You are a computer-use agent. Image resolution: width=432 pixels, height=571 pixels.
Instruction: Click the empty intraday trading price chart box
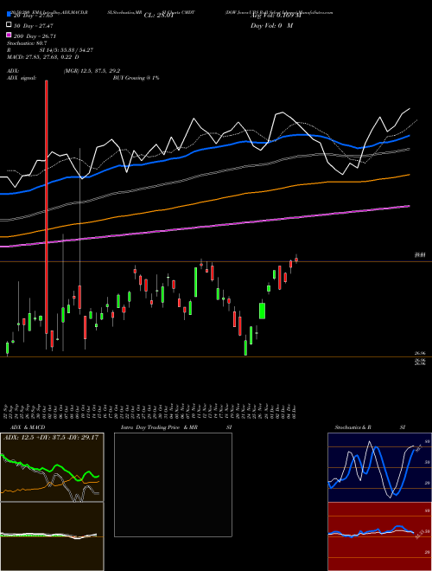tap(173, 484)
